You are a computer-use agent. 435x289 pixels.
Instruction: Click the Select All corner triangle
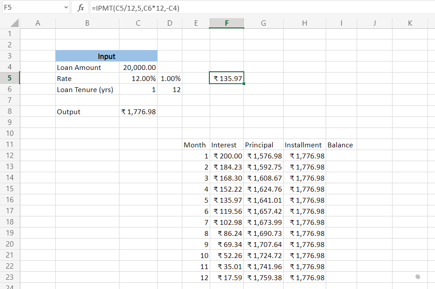[x=14, y=23]
